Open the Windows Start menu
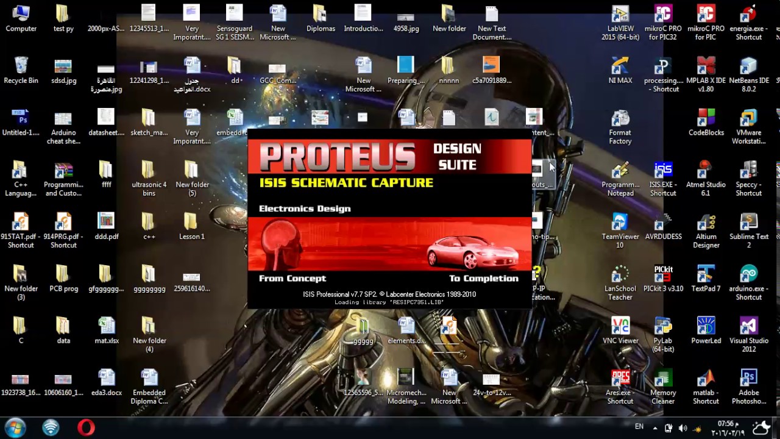The height and width of the screenshot is (439, 780). [x=15, y=428]
